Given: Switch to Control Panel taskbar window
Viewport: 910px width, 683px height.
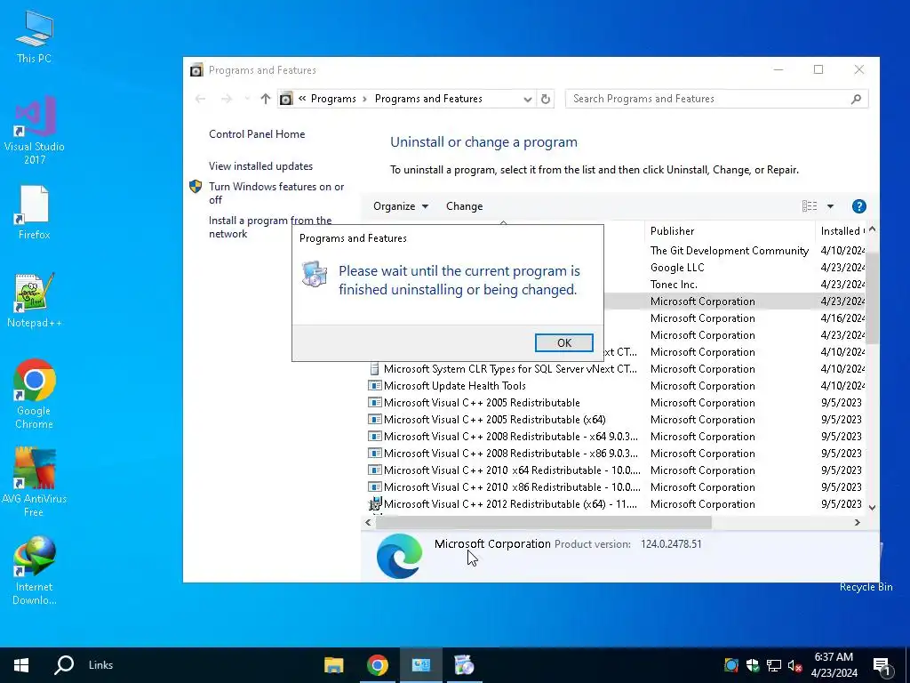Looking at the screenshot, I should [x=420, y=665].
